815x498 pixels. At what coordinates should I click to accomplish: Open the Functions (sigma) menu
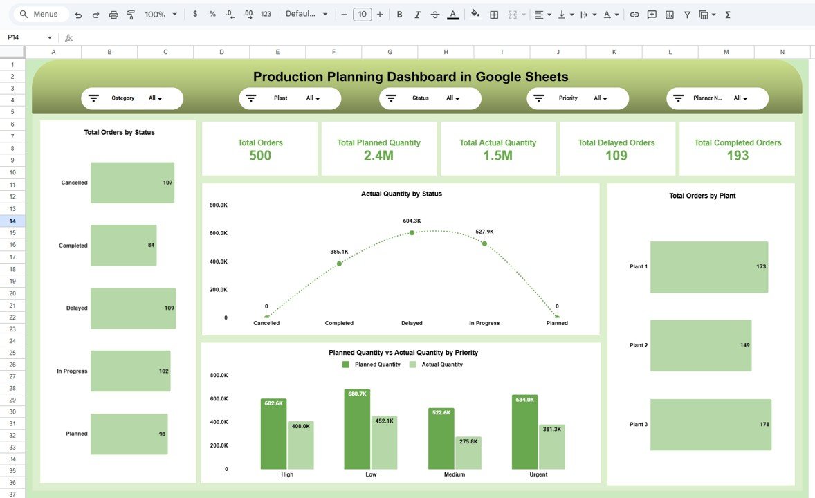click(727, 14)
